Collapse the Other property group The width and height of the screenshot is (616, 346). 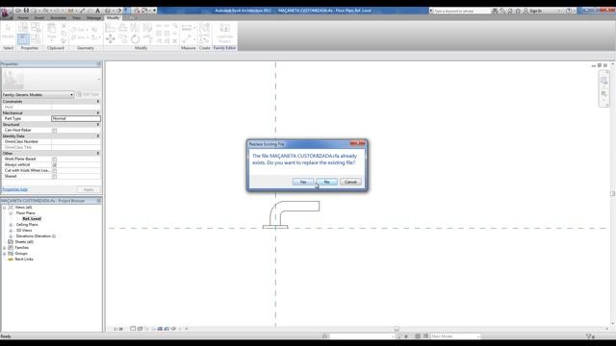click(98, 154)
